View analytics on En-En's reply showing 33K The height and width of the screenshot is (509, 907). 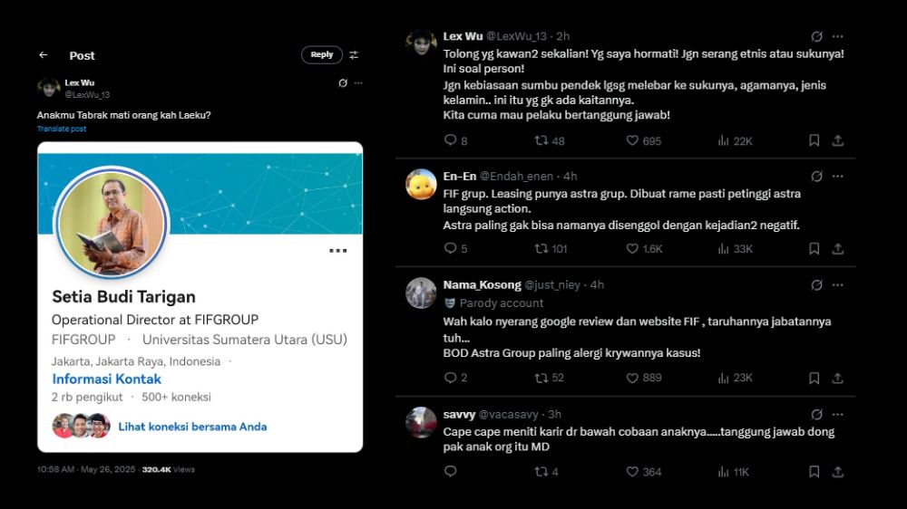pyautogui.click(x=736, y=248)
